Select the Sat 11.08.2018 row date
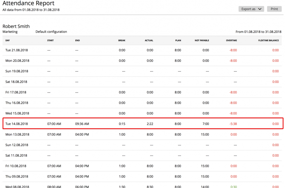 click(x=16, y=156)
